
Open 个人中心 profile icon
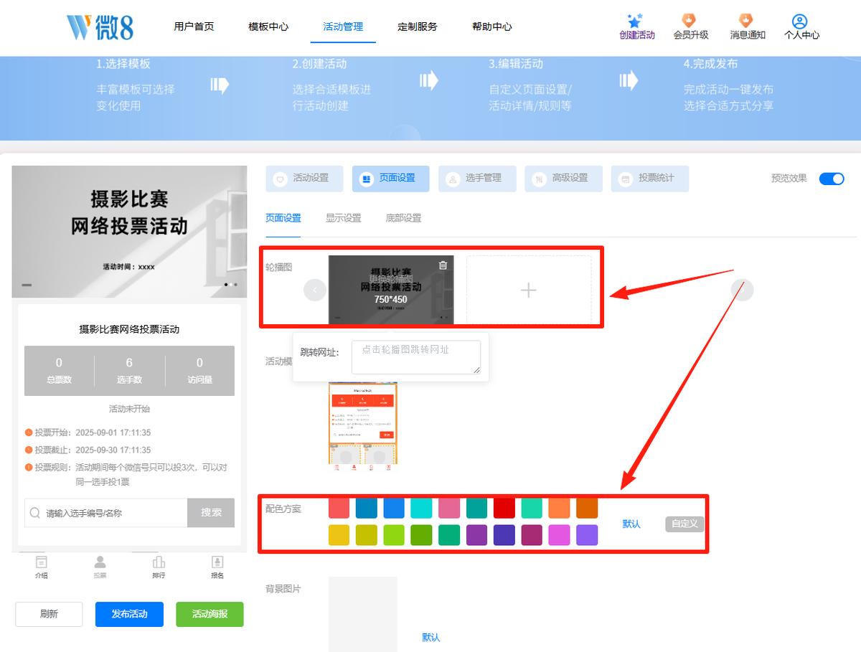coord(800,22)
